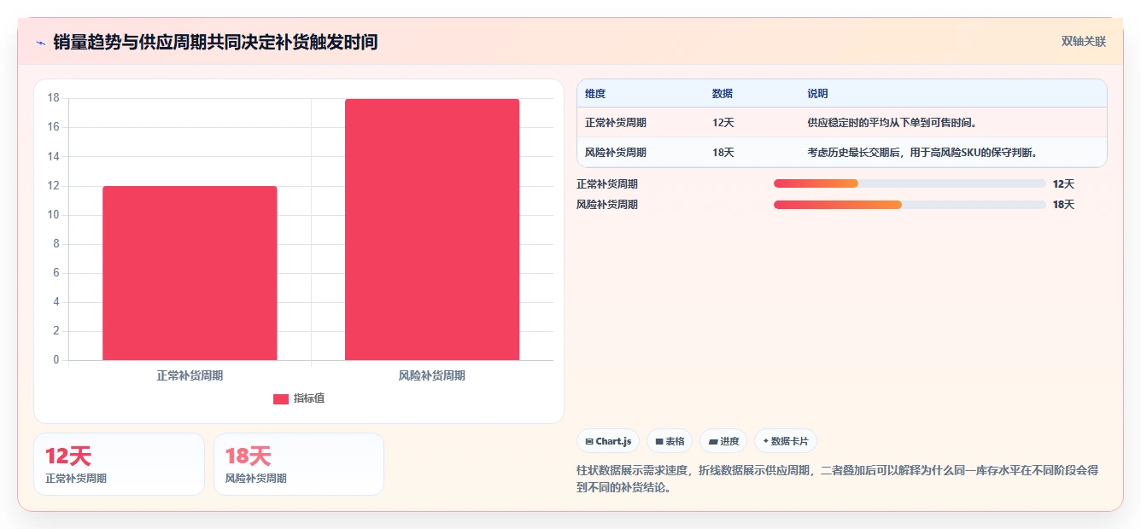Click the 正常补货周期 x-axis label
1141x529 pixels.
click(x=190, y=375)
